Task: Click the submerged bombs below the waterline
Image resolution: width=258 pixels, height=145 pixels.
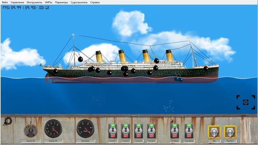Action: tap(178, 80)
